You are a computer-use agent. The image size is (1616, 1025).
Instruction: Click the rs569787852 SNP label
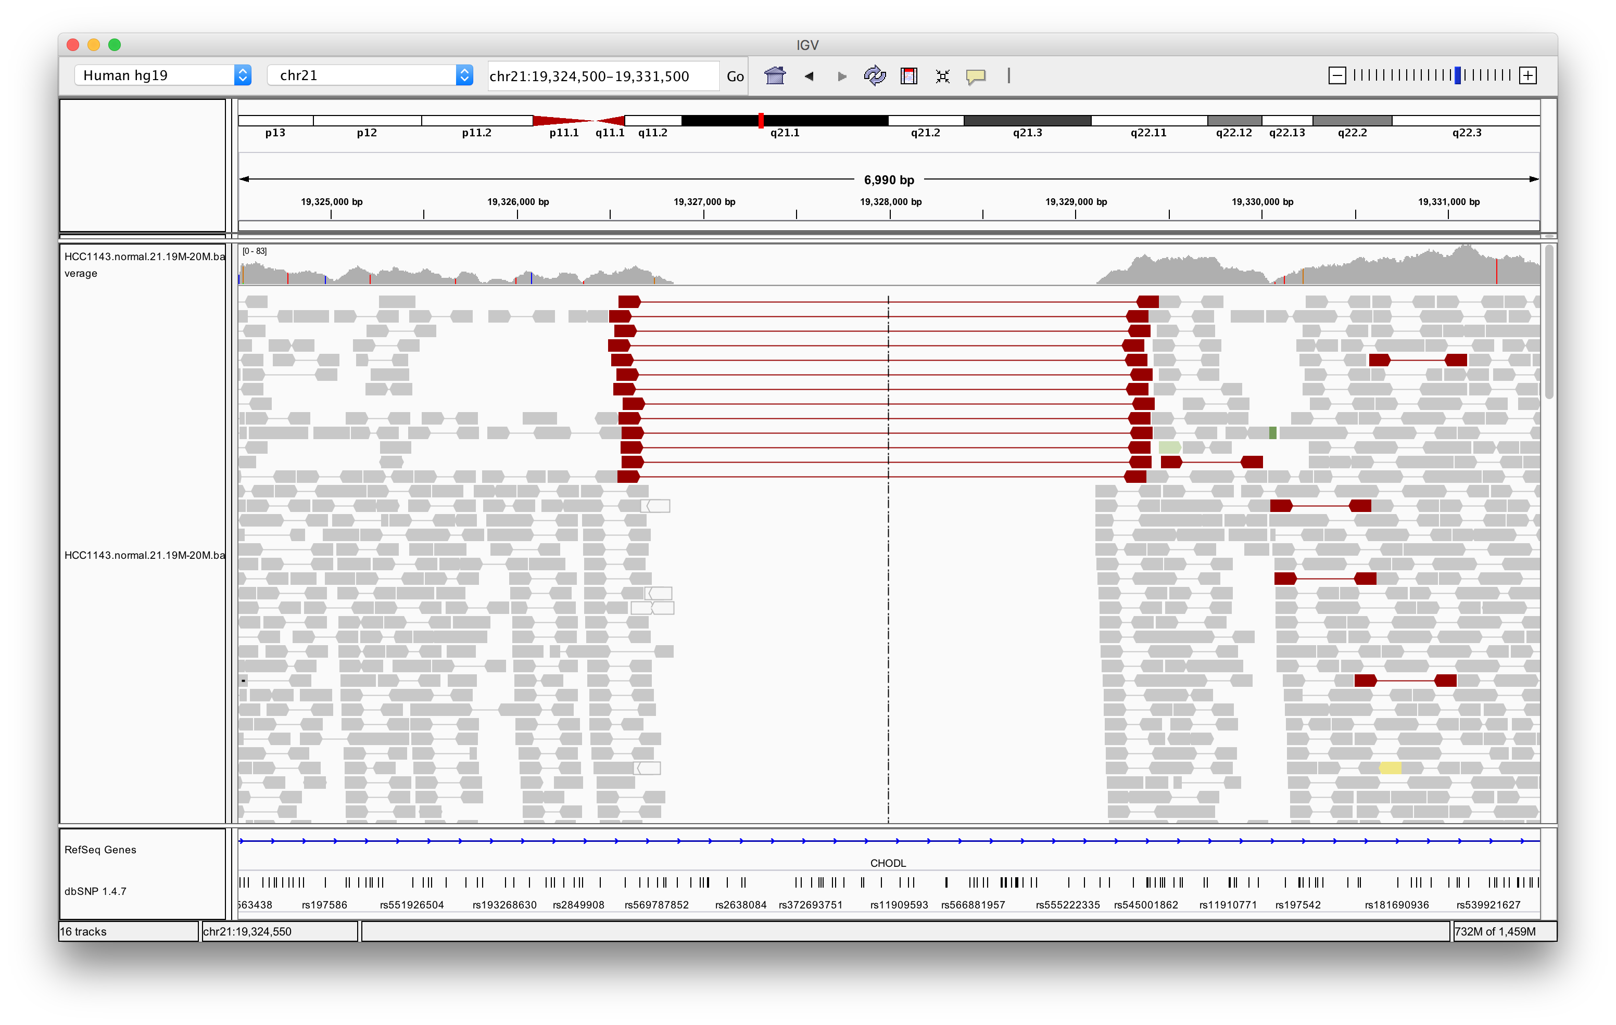click(x=656, y=904)
